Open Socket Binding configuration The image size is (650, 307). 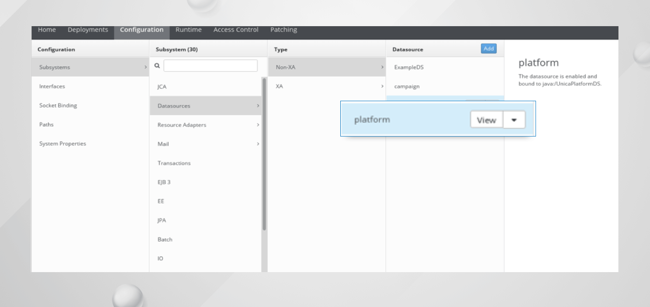point(58,106)
